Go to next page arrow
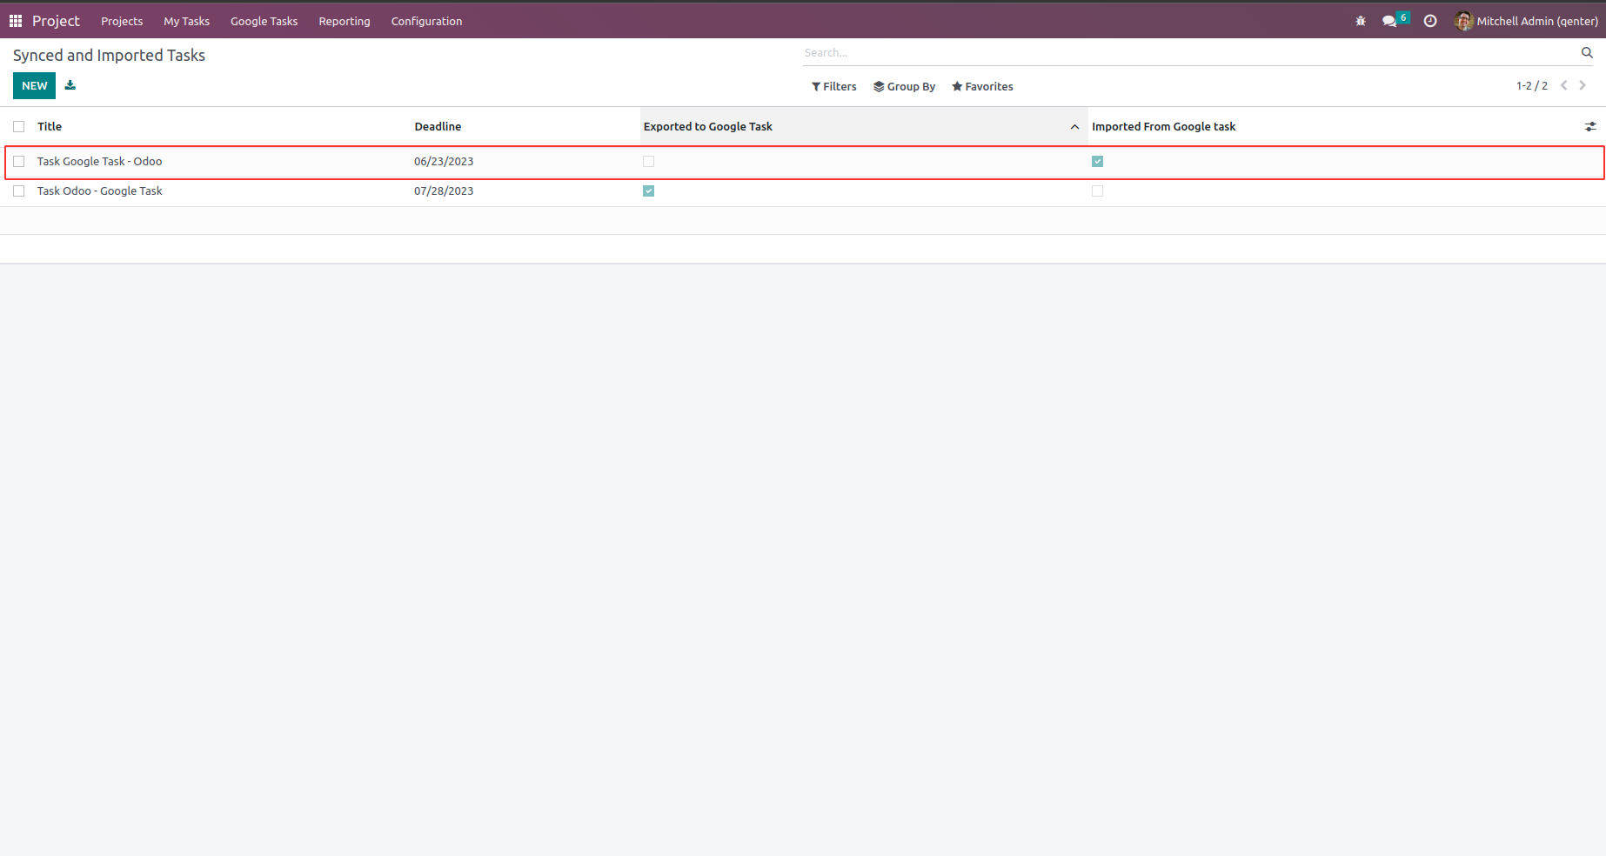Image resolution: width=1606 pixels, height=856 pixels. (1583, 85)
